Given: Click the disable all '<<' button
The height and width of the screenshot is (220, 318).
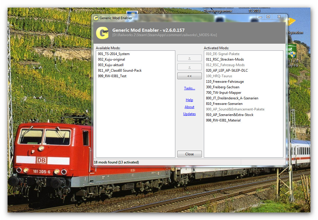Looking at the screenshot, I should click(x=189, y=76).
